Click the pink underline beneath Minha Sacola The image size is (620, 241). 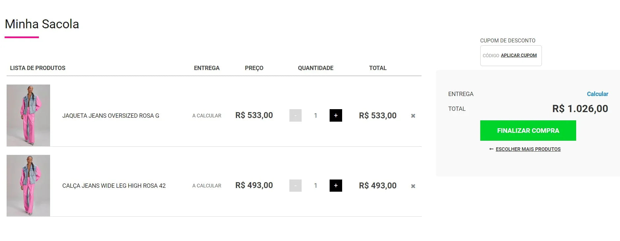tap(22, 37)
